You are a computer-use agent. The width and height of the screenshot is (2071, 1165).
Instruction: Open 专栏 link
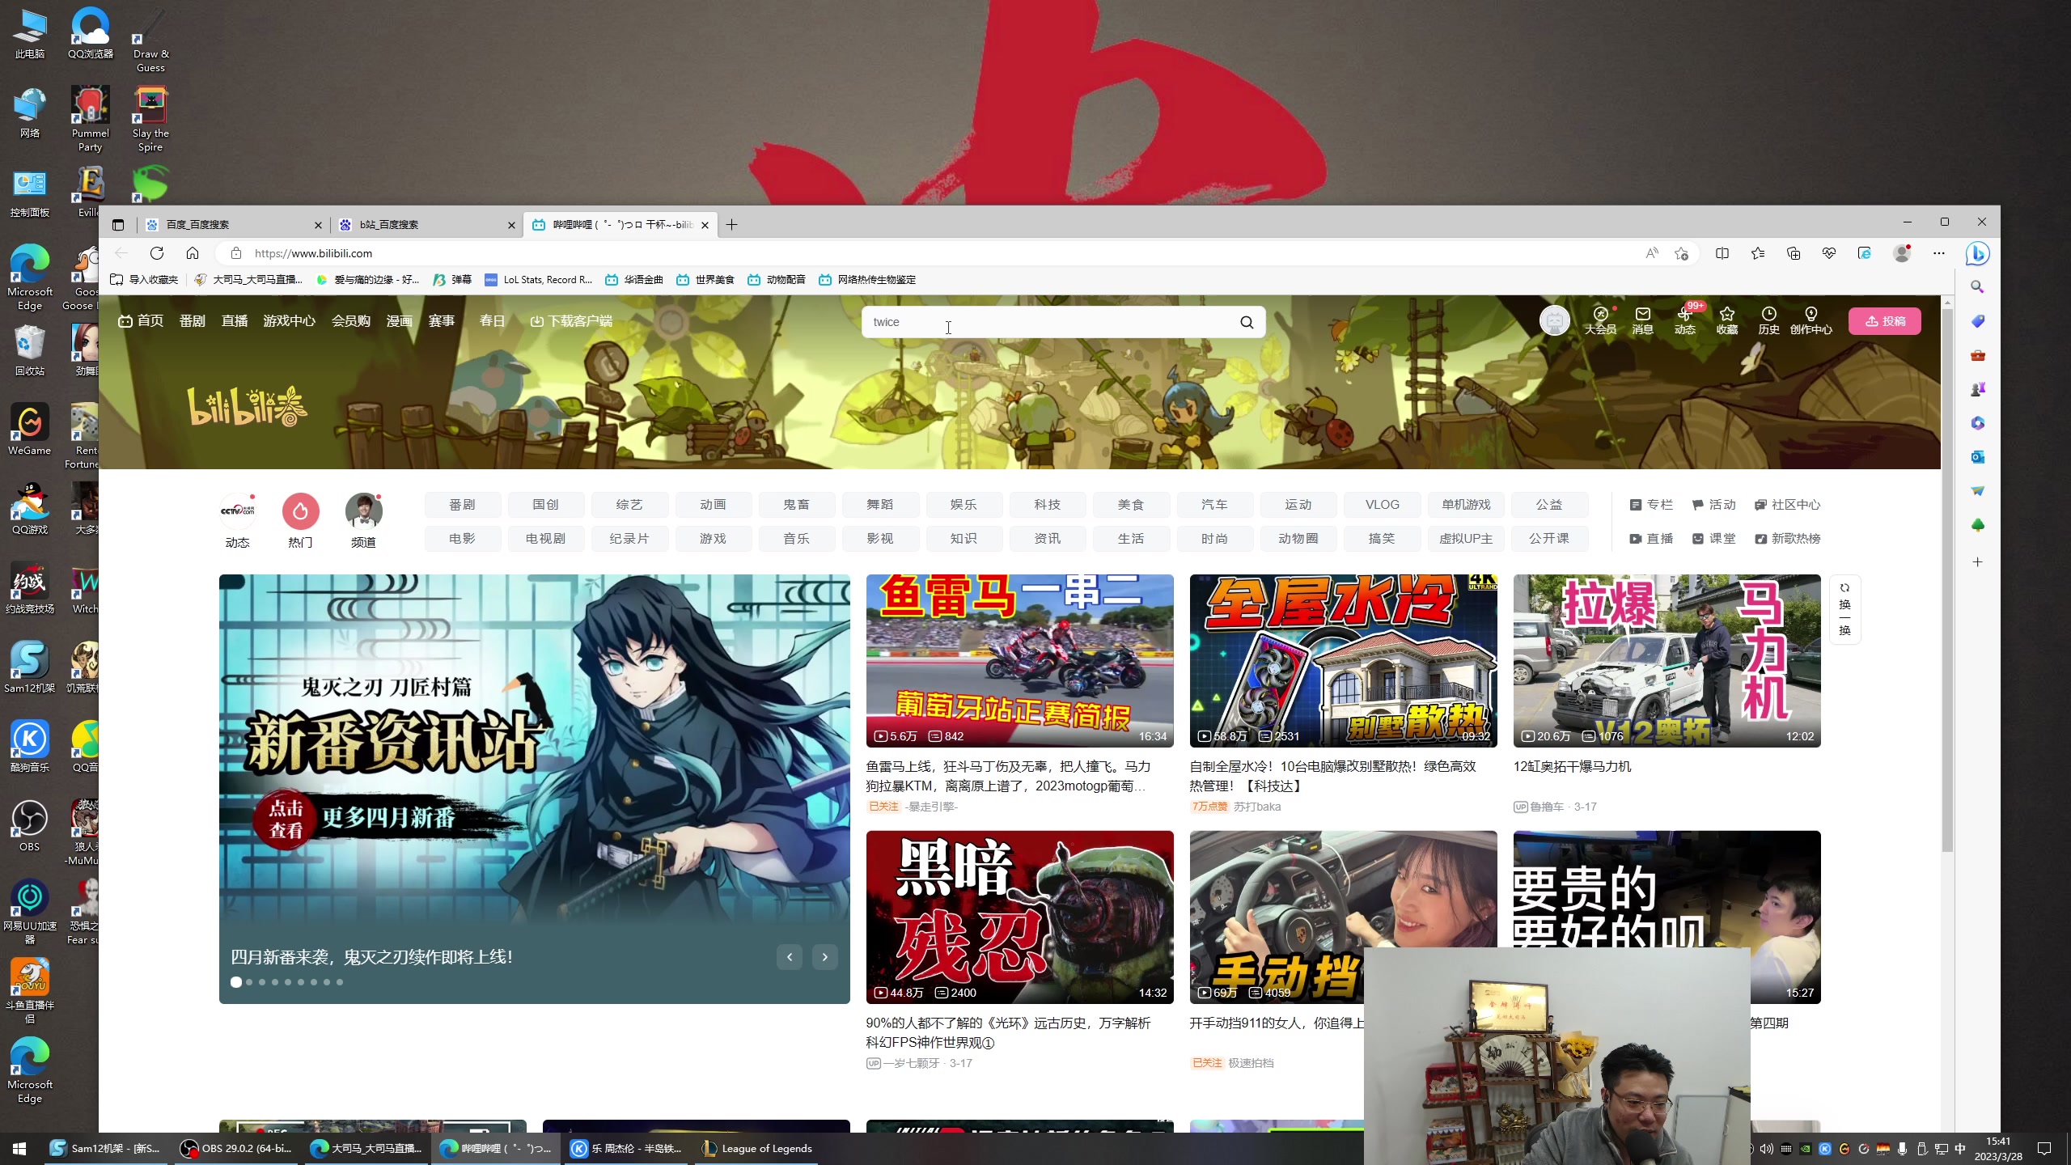tap(1651, 505)
